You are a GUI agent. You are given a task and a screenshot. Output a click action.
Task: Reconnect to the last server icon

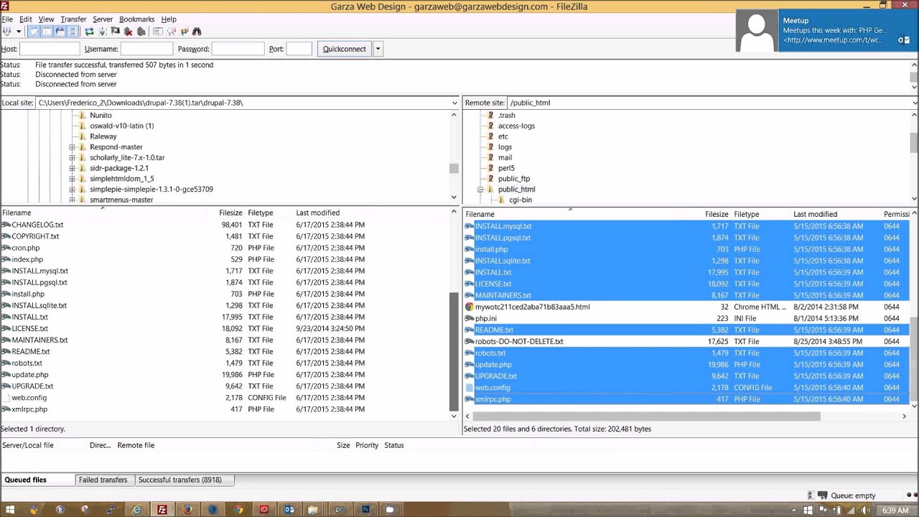click(x=141, y=32)
